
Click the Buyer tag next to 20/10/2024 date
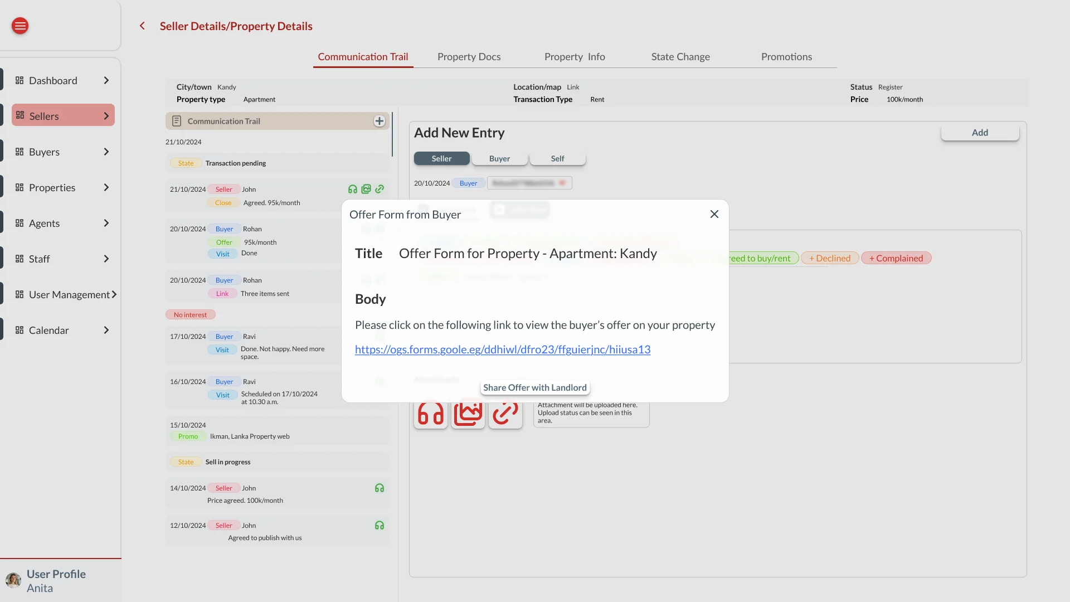click(x=468, y=183)
